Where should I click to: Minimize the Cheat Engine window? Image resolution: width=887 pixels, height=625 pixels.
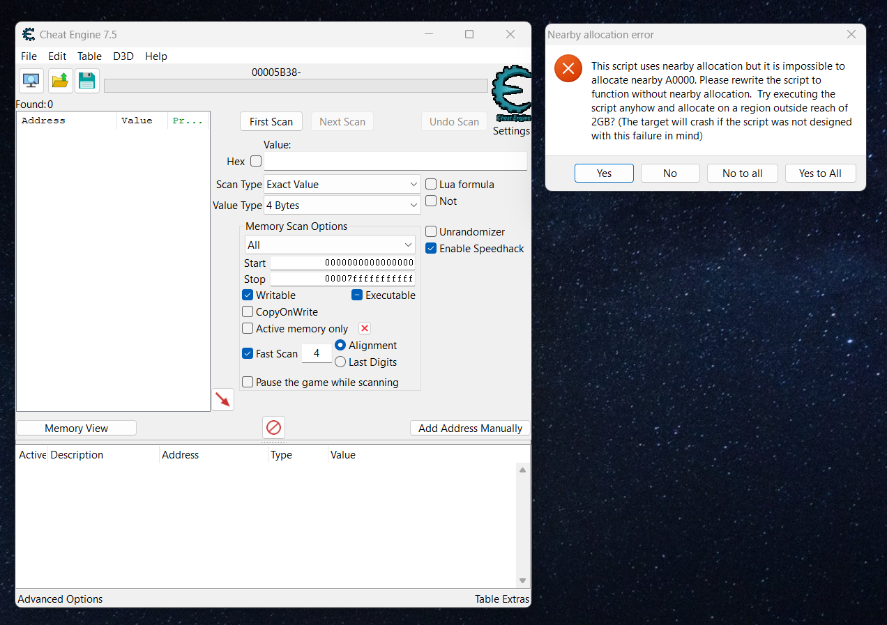click(429, 34)
